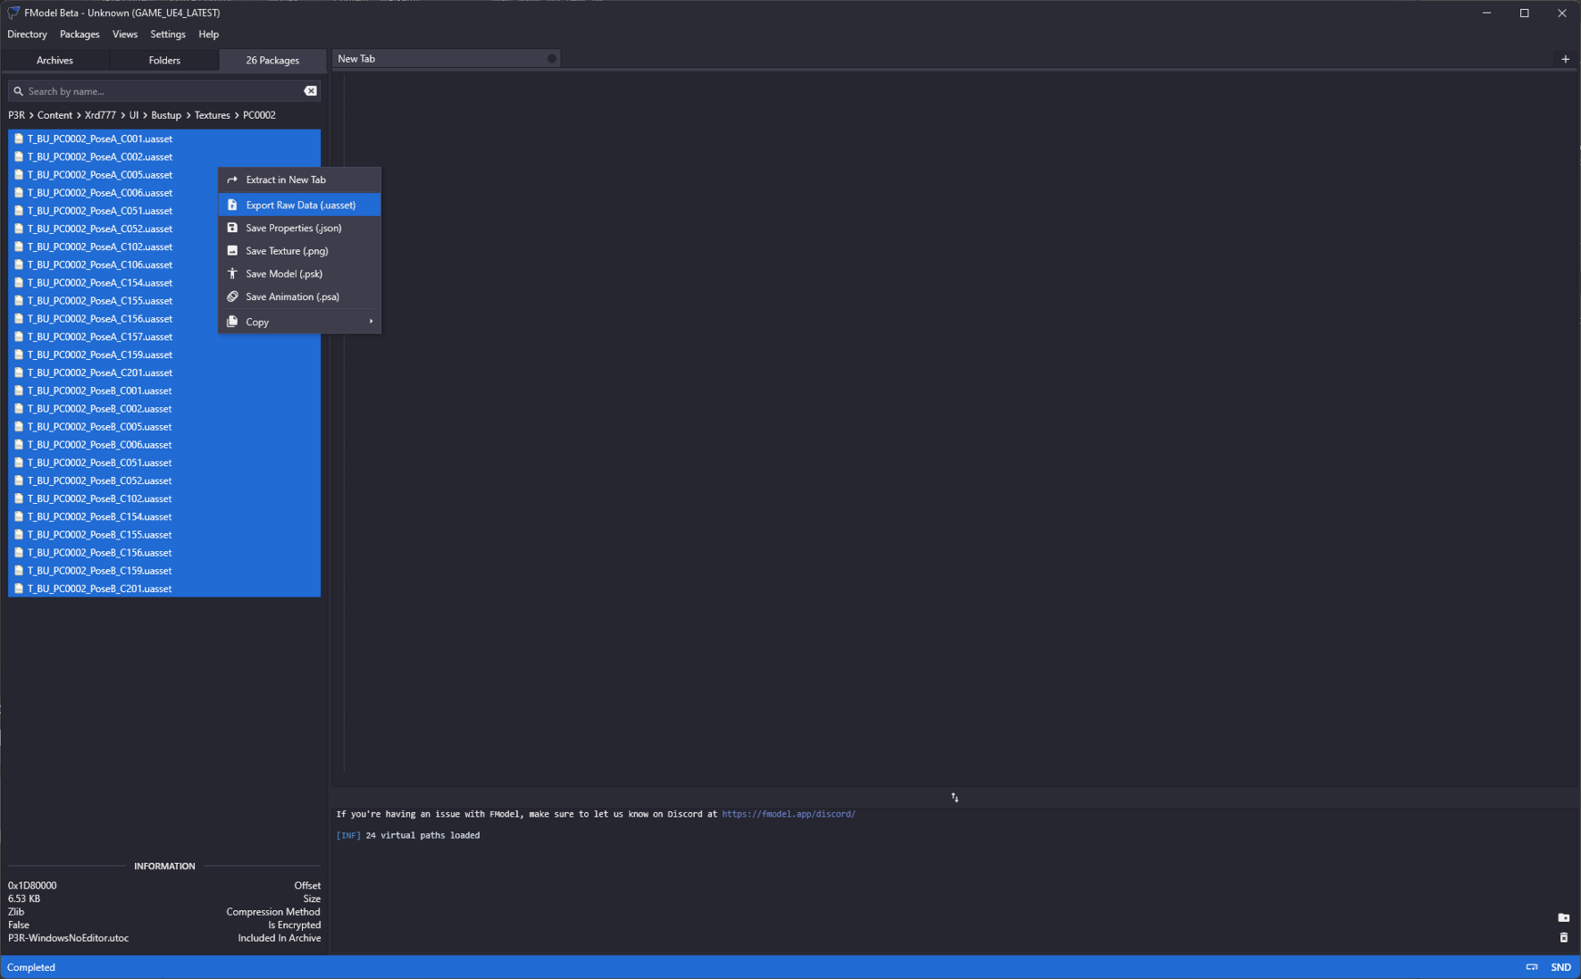Click the Save Properties floppy disk icon
Image resolution: width=1581 pixels, height=979 pixels.
pos(232,228)
